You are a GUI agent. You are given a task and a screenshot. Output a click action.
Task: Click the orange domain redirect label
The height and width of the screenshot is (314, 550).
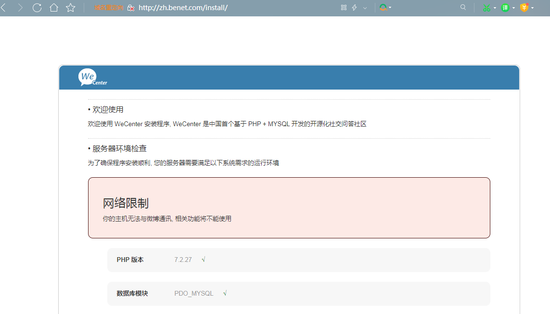click(x=108, y=7)
